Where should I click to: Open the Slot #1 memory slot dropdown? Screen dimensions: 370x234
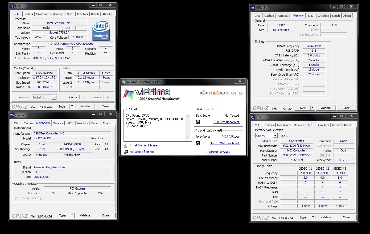point(275,136)
